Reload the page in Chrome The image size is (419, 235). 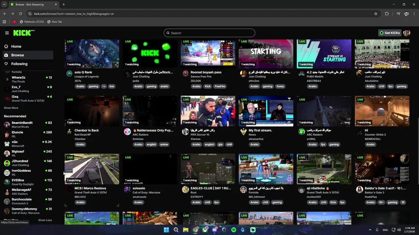20,14
